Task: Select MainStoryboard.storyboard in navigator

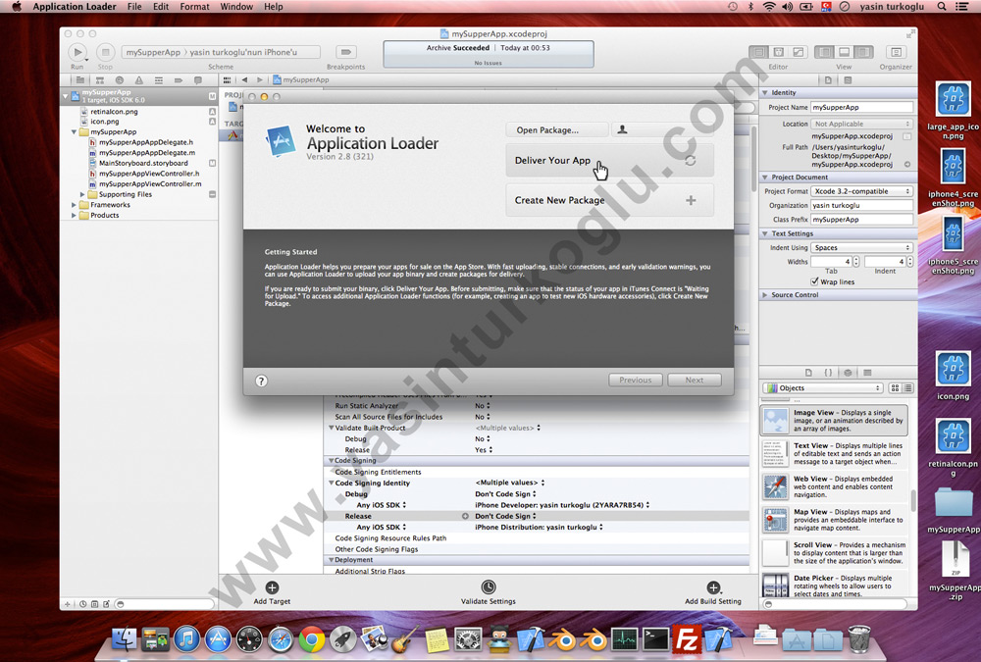Action: click(x=143, y=164)
